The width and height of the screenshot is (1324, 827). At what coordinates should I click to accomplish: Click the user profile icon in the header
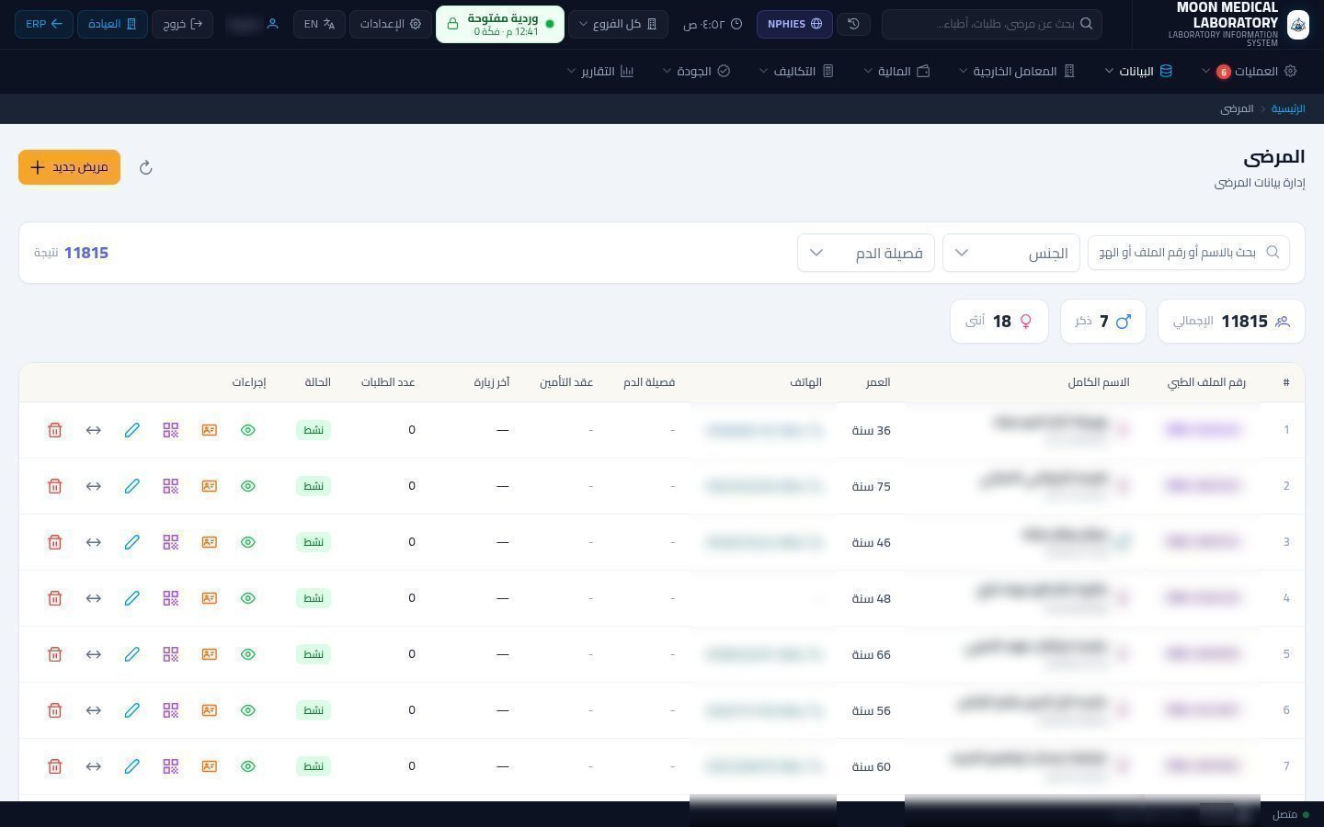pos(272,24)
